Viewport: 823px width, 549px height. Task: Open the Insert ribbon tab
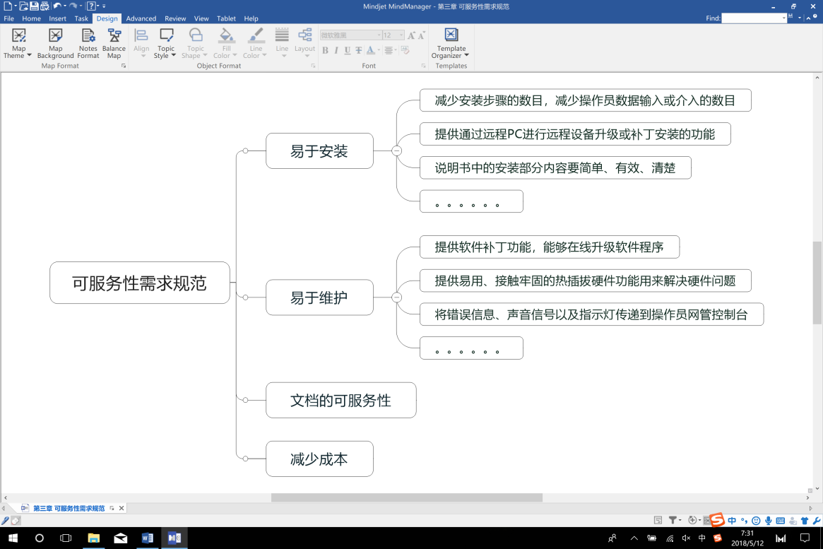point(57,18)
